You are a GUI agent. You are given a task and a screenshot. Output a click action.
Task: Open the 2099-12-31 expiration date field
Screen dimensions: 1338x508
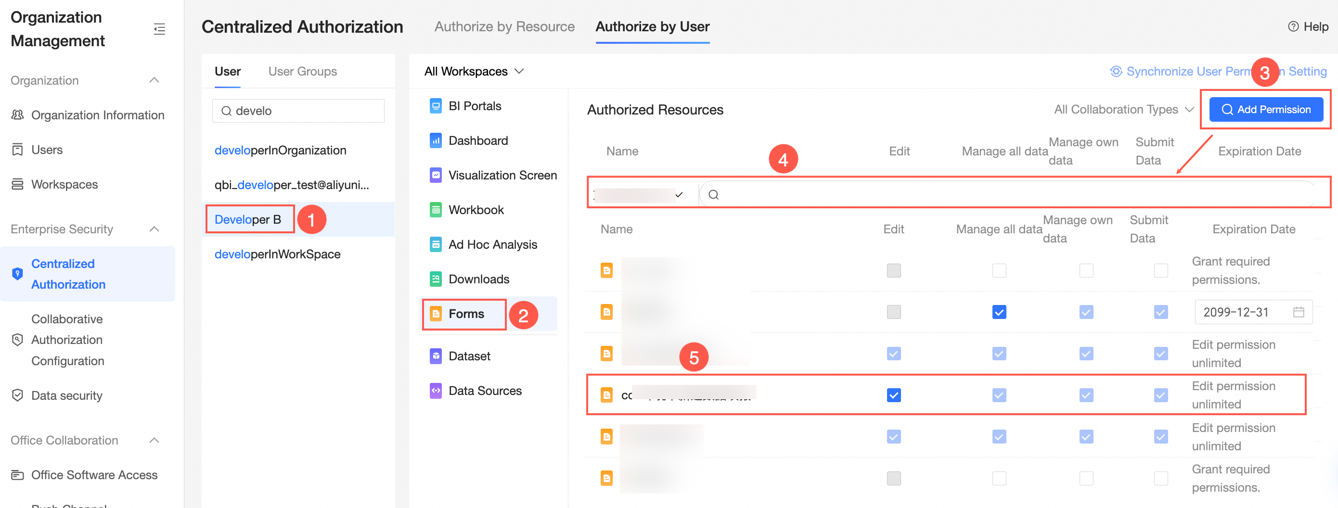[x=1253, y=312]
